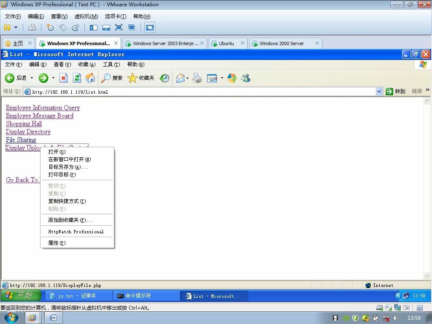Image resolution: width=432 pixels, height=324 pixels.
Task: Click the IE Forward green arrow button
Action: 43,78
